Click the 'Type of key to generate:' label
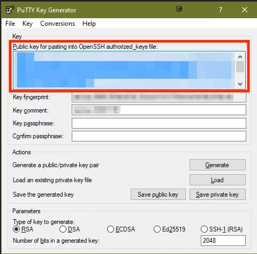257x254 pixels. pos(44,222)
